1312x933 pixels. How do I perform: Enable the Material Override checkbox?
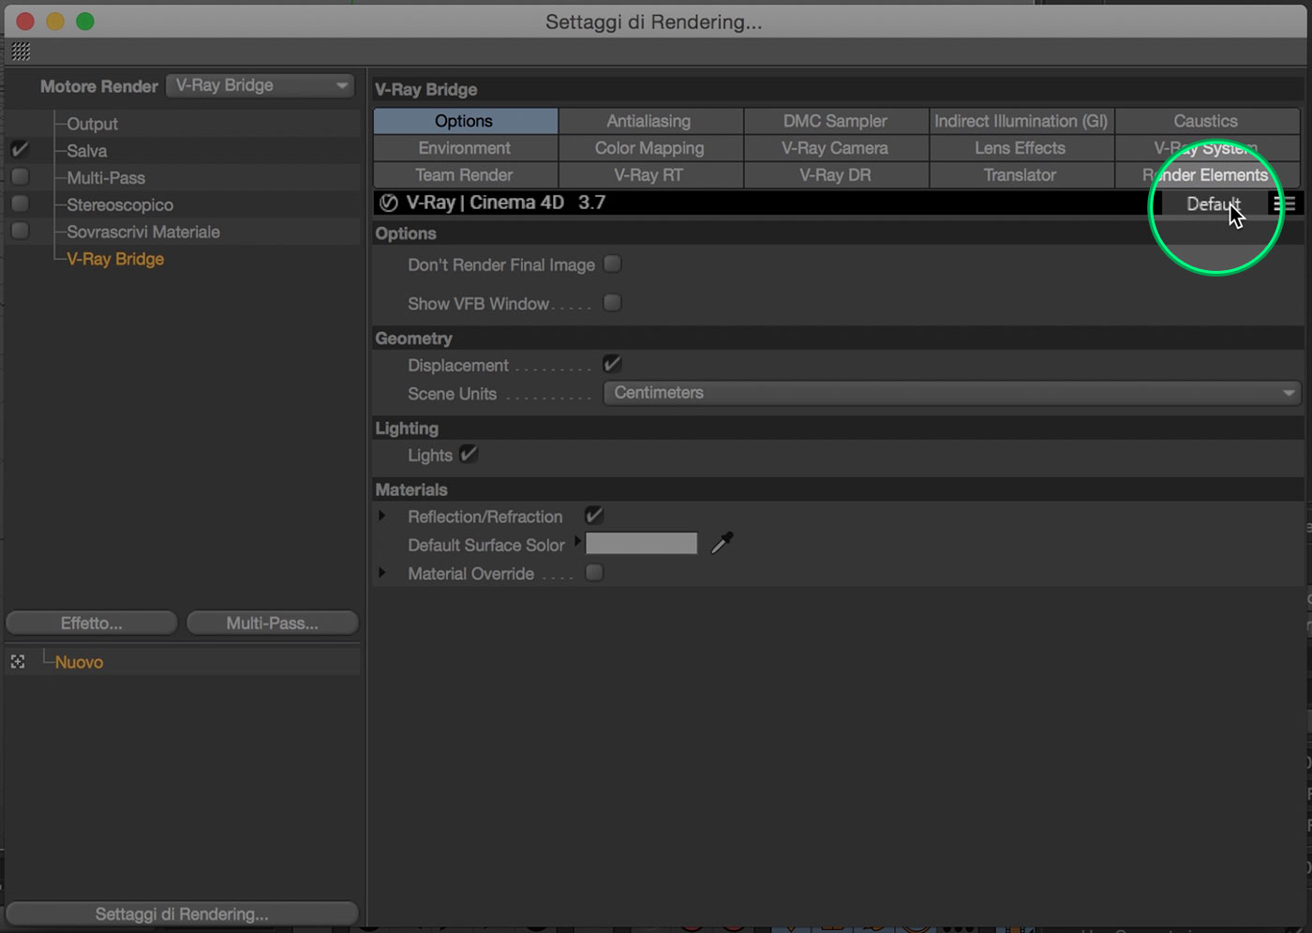594,573
